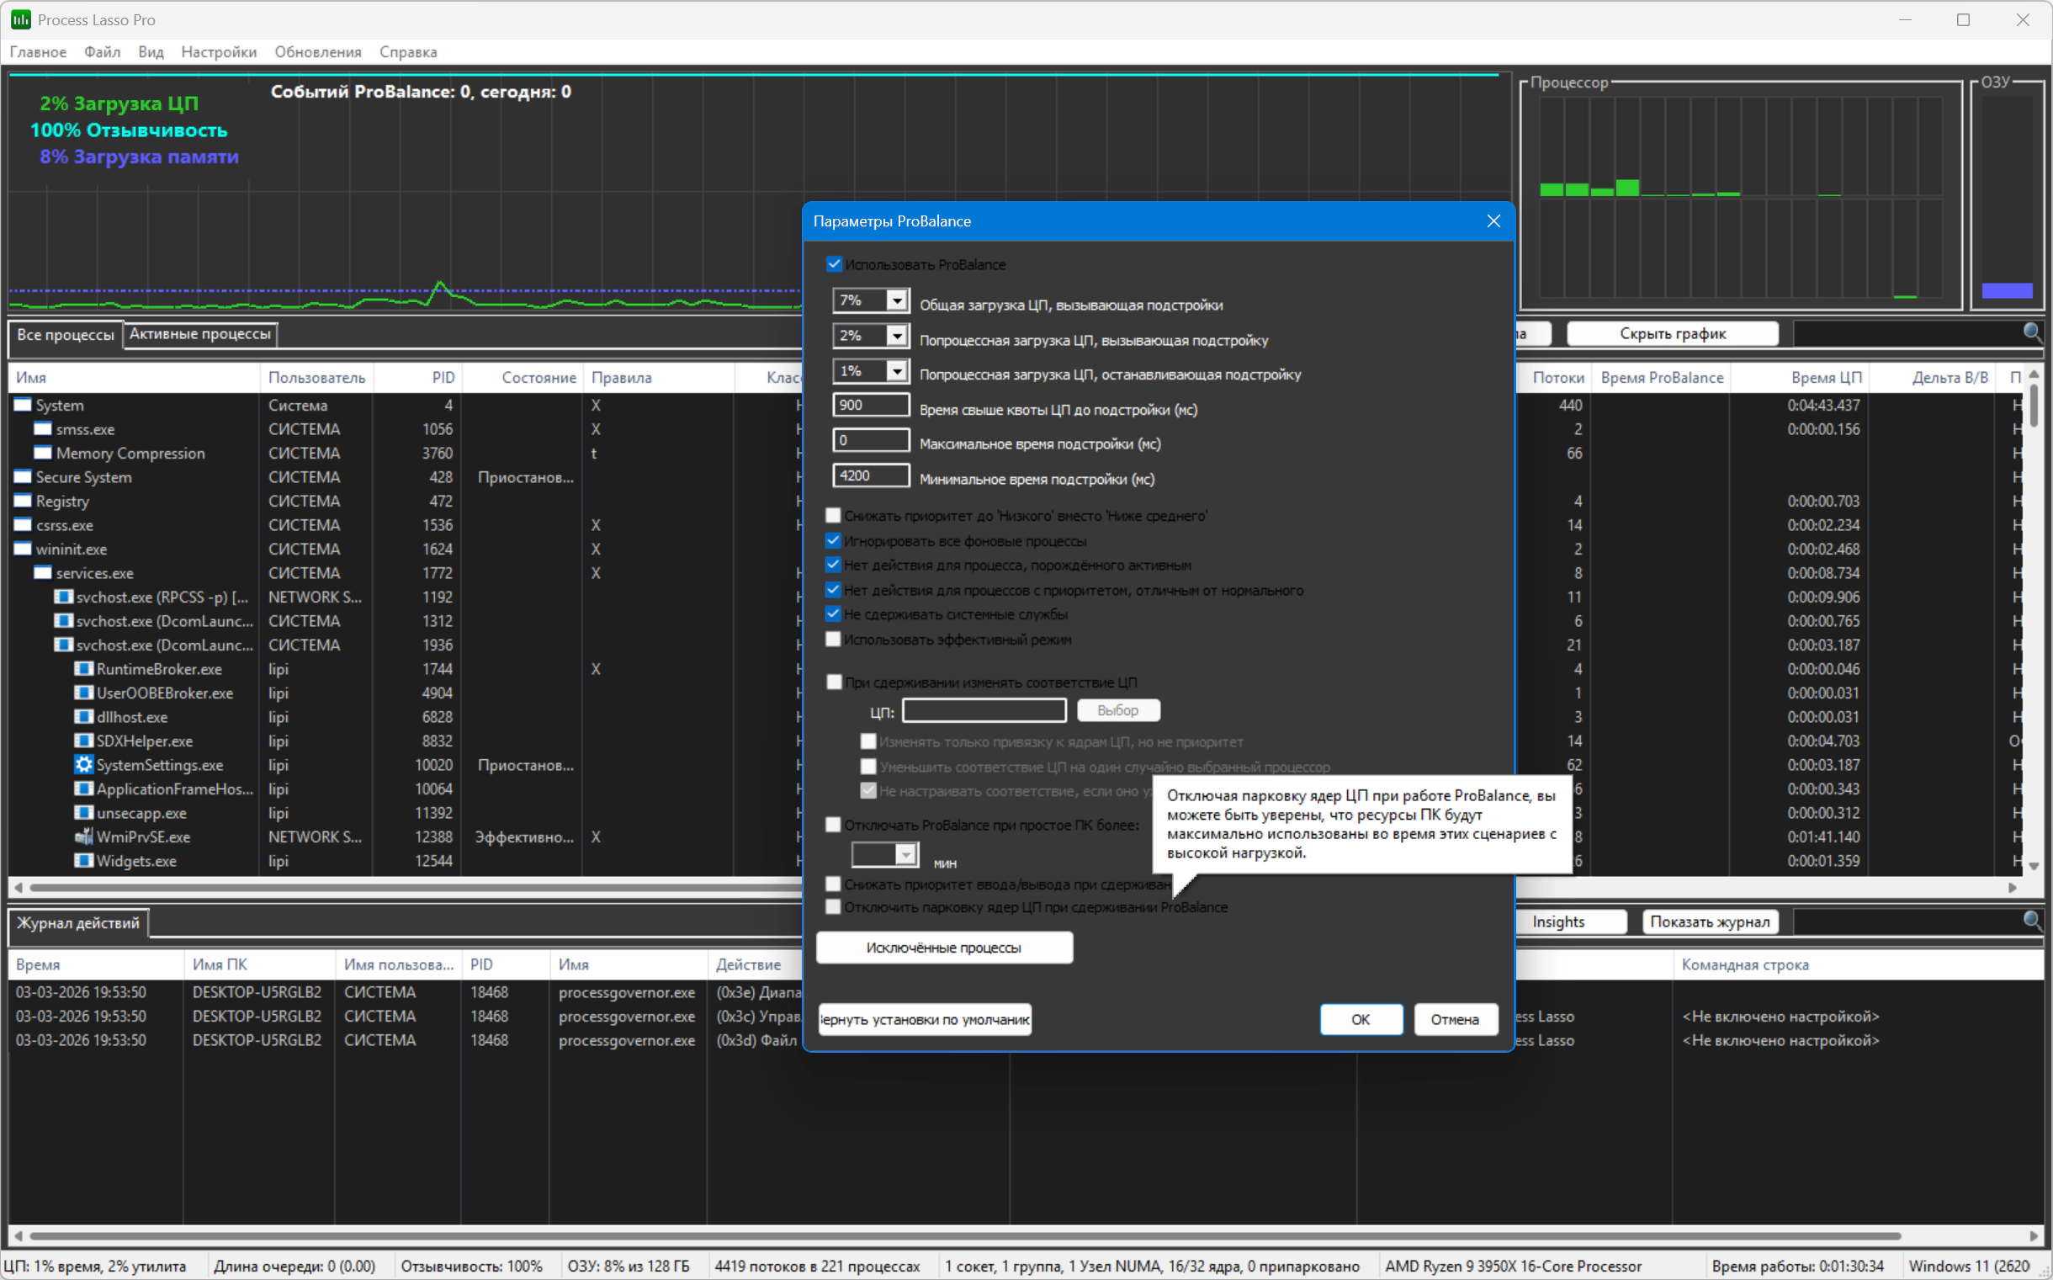This screenshot has width=2053, height=1280.
Task: Click the search magnifier icon in log panel
Action: point(2031,921)
